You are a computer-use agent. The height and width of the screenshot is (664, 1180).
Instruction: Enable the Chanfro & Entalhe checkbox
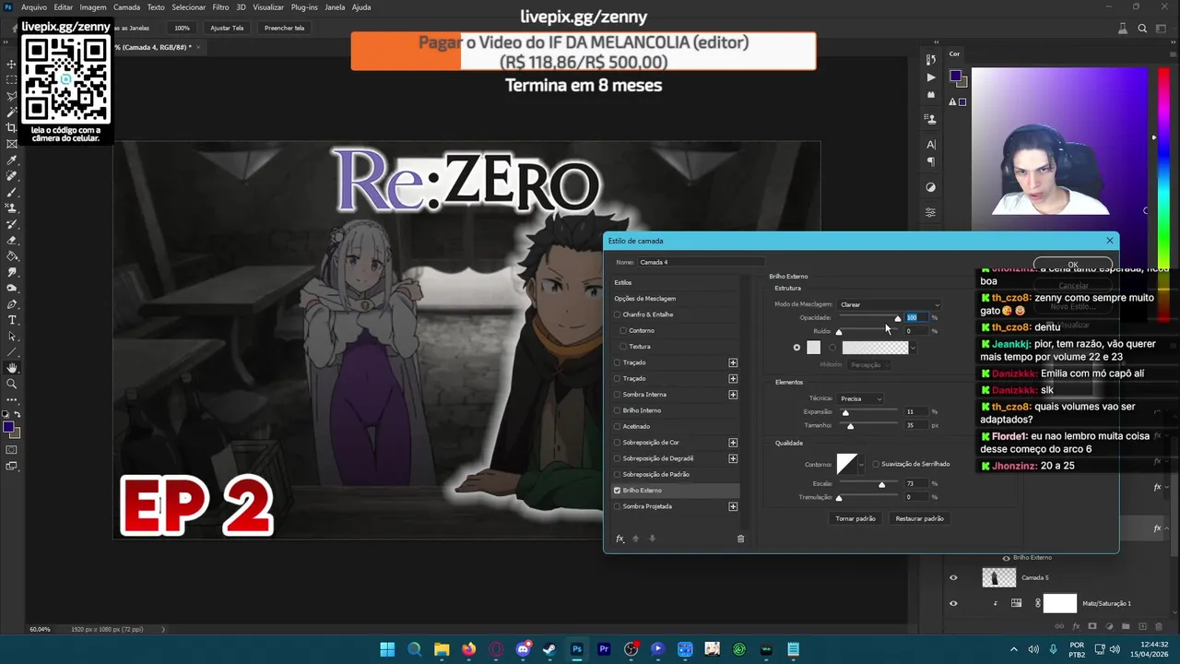click(x=618, y=314)
